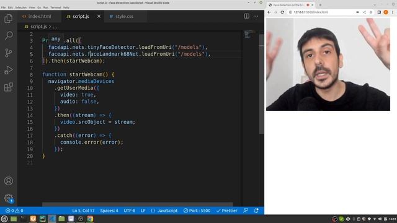The width and height of the screenshot is (397, 223).
Task: Open the browser side panel
Action: click(379, 12)
